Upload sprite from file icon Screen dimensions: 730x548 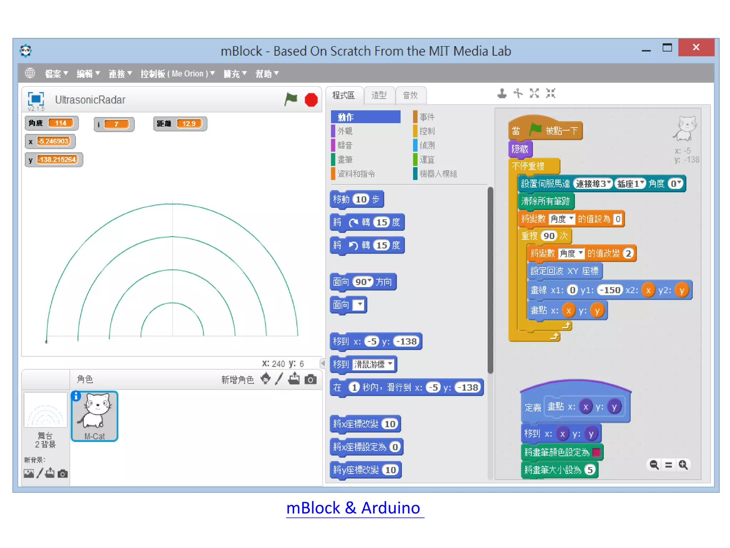(x=294, y=379)
